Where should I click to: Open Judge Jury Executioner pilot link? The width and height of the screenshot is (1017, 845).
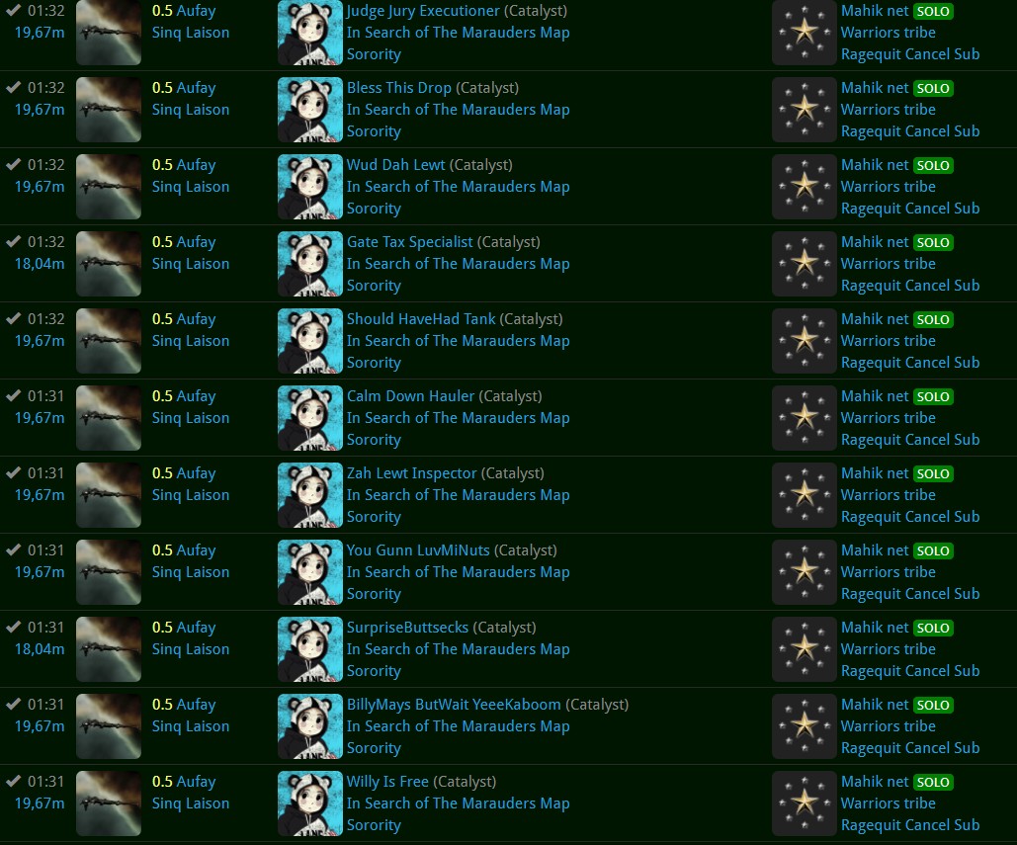tap(423, 11)
